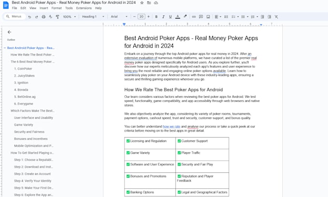The width and height of the screenshot is (328, 197).
Task: Close the document outline panel
Action: [9, 32]
